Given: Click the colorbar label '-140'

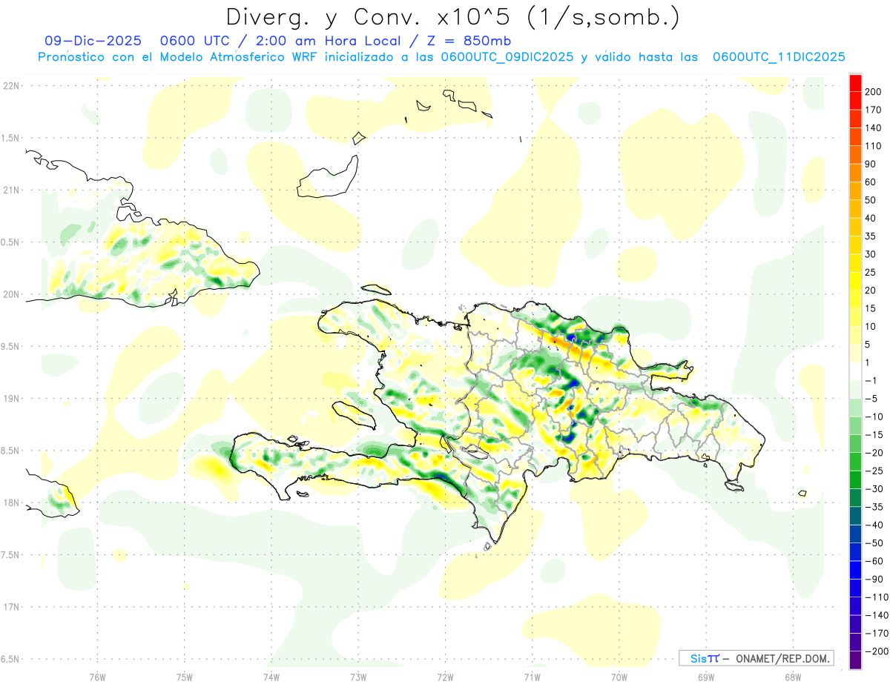Looking at the screenshot, I should pos(876,615).
